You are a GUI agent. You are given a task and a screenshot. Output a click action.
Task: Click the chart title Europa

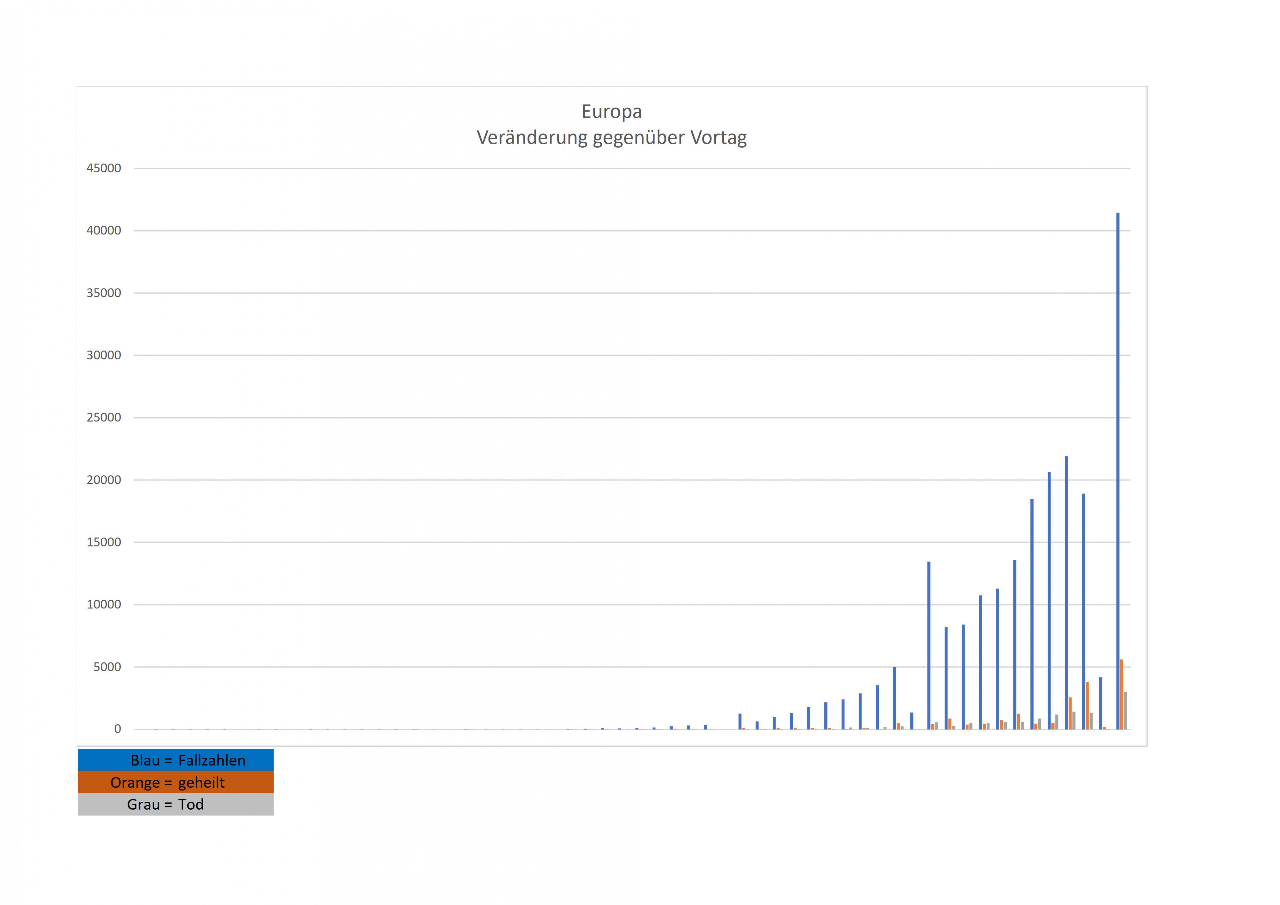[612, 111]
